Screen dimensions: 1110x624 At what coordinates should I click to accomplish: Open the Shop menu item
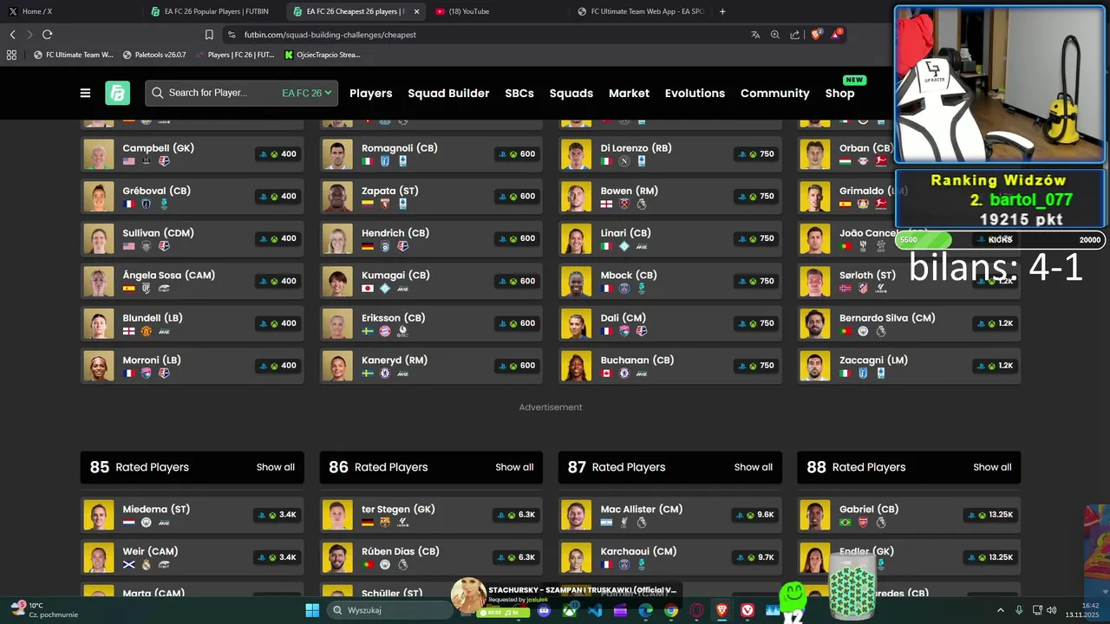point(839,93)
